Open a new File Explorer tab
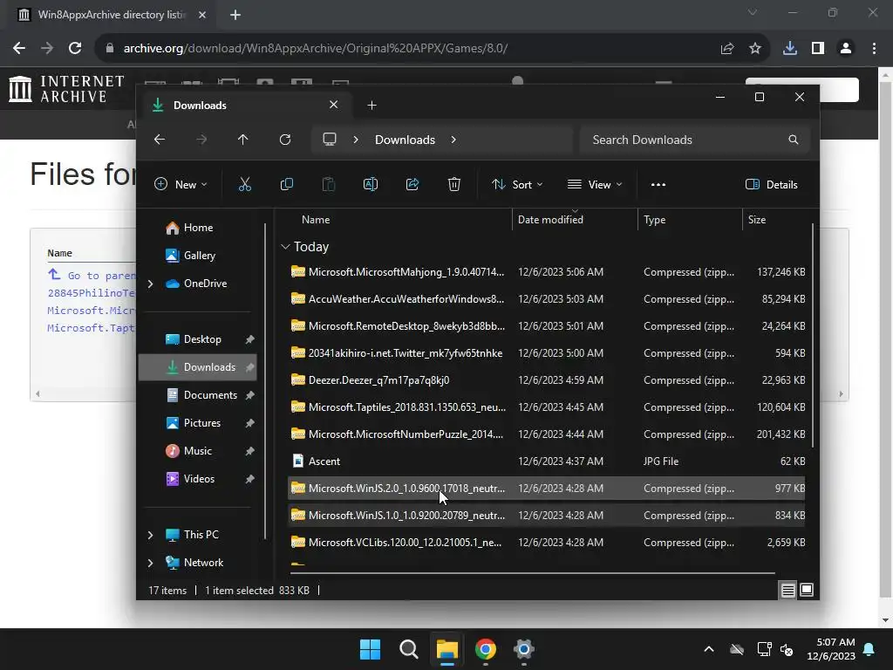This screenshot has width=893, height=670. pos(372,106)
